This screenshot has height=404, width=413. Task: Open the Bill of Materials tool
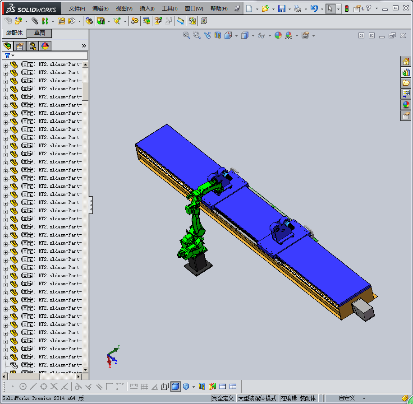147,21
